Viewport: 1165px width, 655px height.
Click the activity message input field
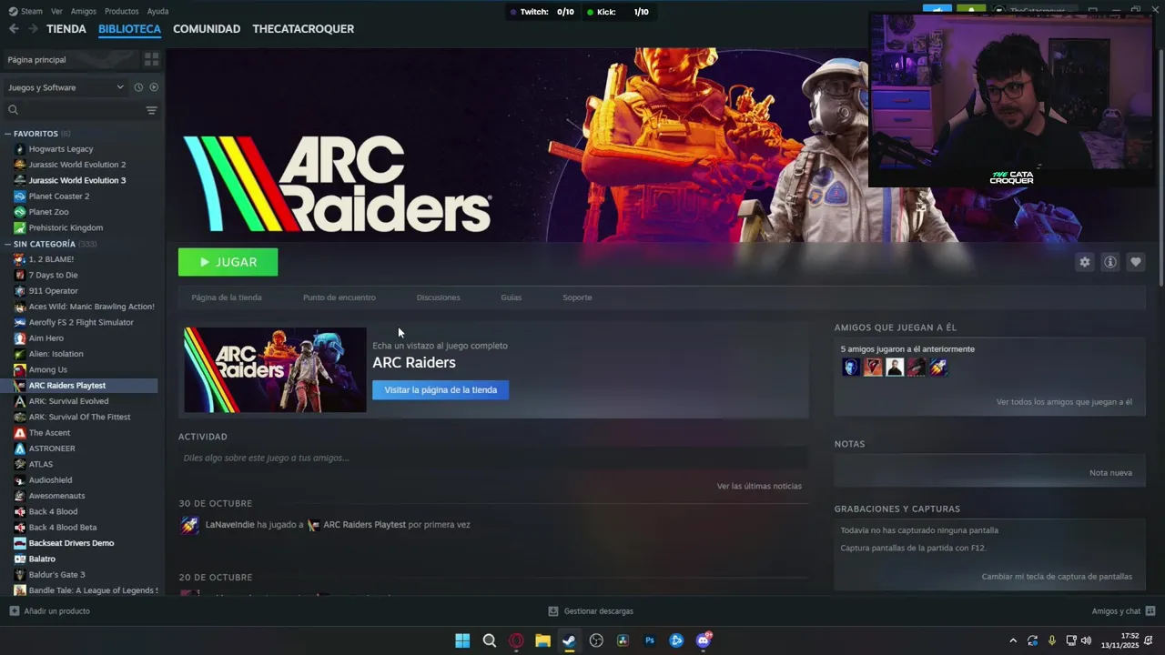click(492, 458)
